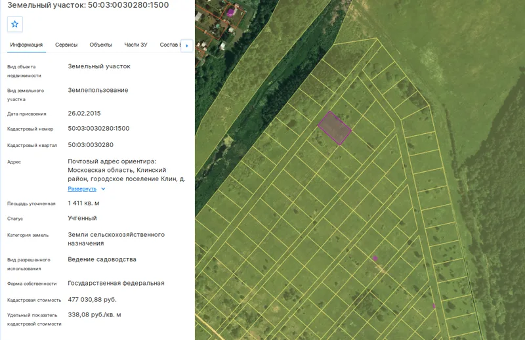Open the partially visible Состав tab
Screen dimensions: 525x340
170,45
